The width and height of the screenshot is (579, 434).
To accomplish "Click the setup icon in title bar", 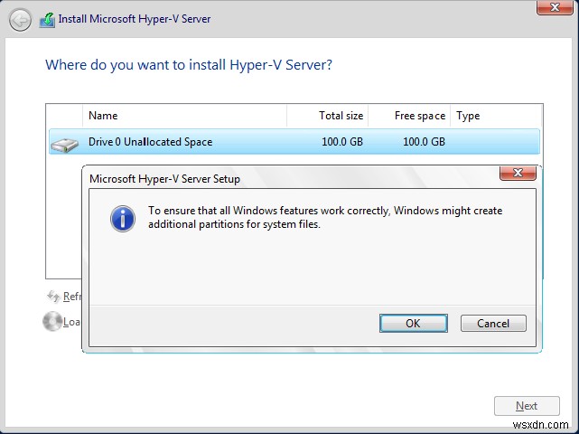I will 45,20.
